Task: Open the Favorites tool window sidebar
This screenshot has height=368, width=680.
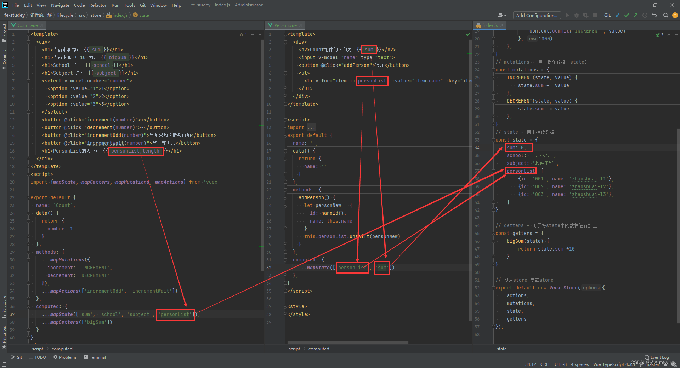Action: coord(4,337)
